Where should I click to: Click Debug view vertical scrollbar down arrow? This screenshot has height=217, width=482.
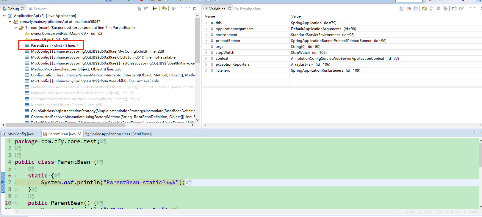coord(197,120)
